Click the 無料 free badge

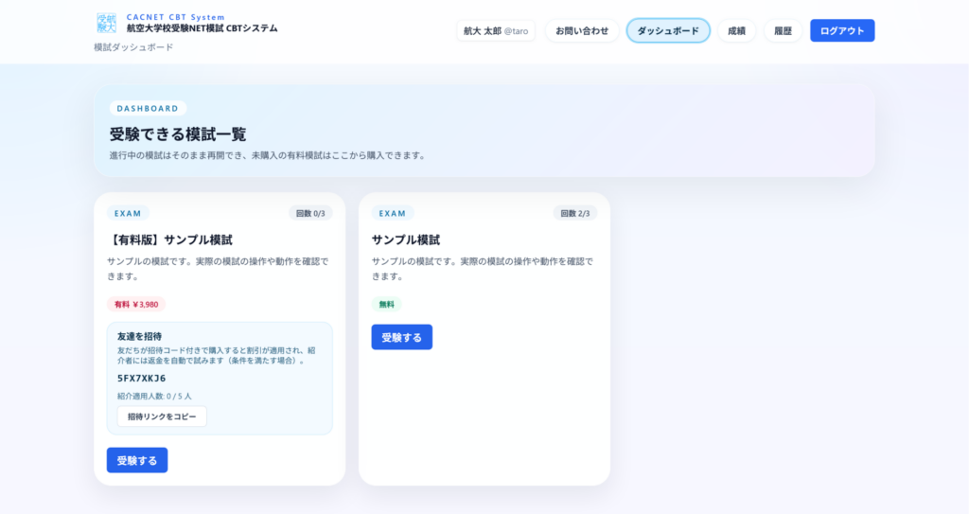(386, 305)
